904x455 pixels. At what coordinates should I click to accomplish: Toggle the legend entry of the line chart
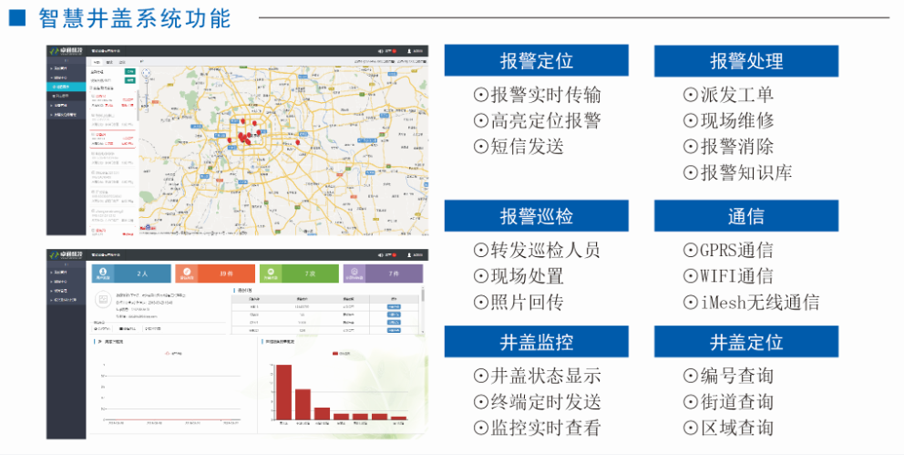pos(167,353)
